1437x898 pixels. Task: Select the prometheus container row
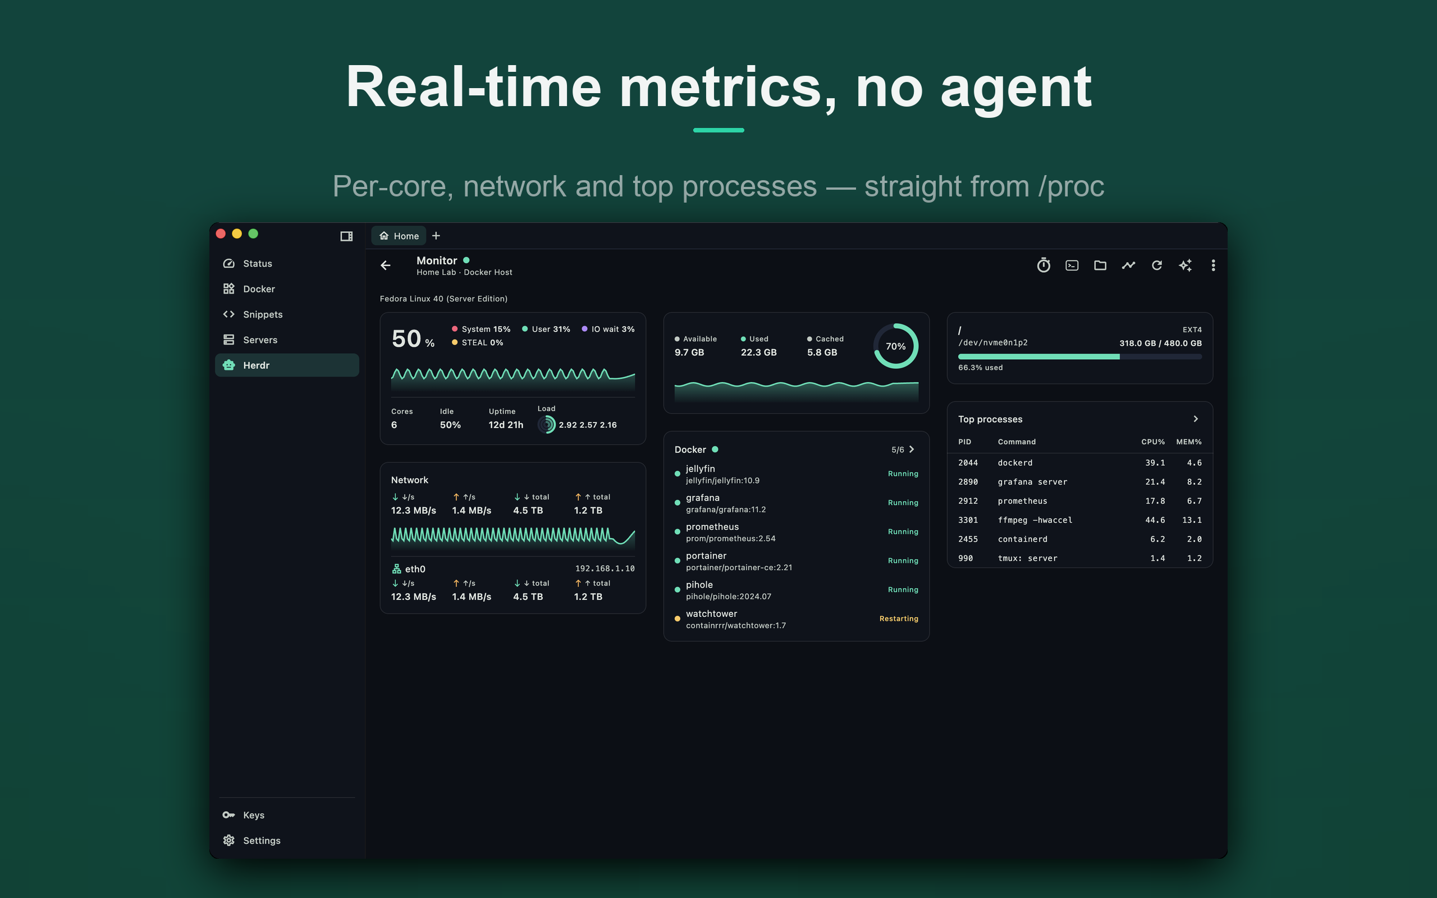click(796, 532)
